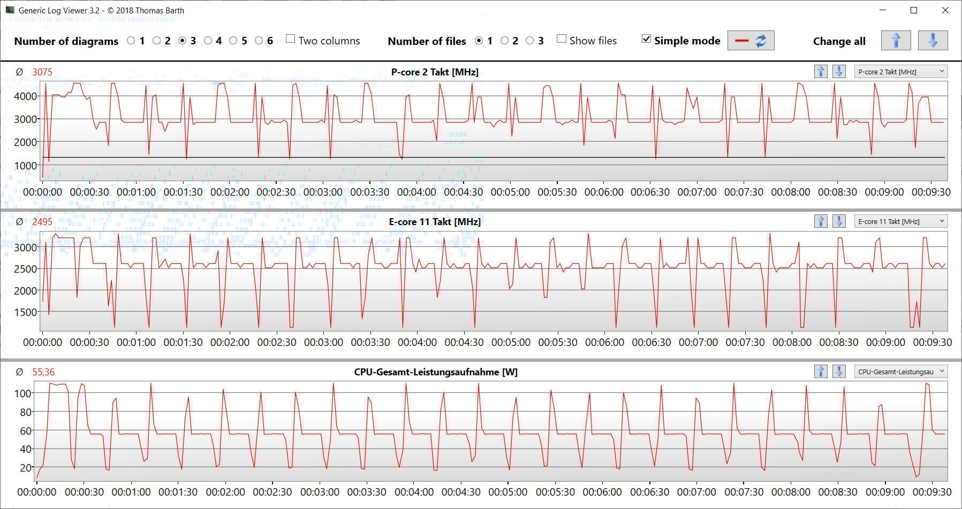Minimize the Generic Log Viewer window

pos(883,10)
